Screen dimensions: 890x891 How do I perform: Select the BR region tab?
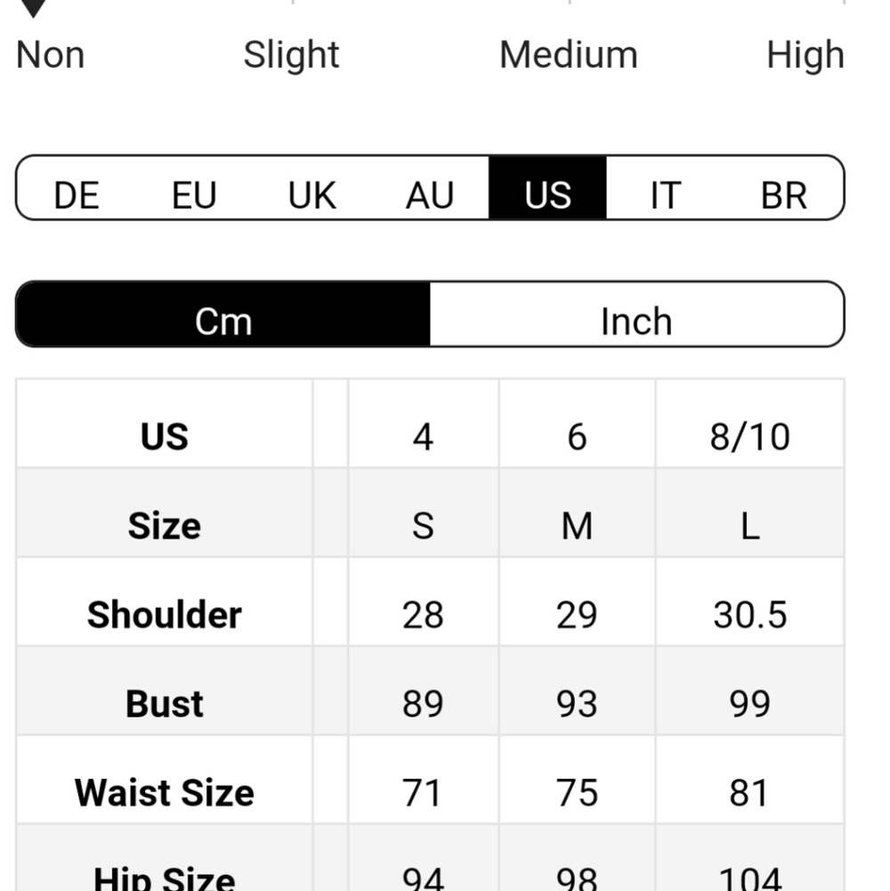coord(783,195)
